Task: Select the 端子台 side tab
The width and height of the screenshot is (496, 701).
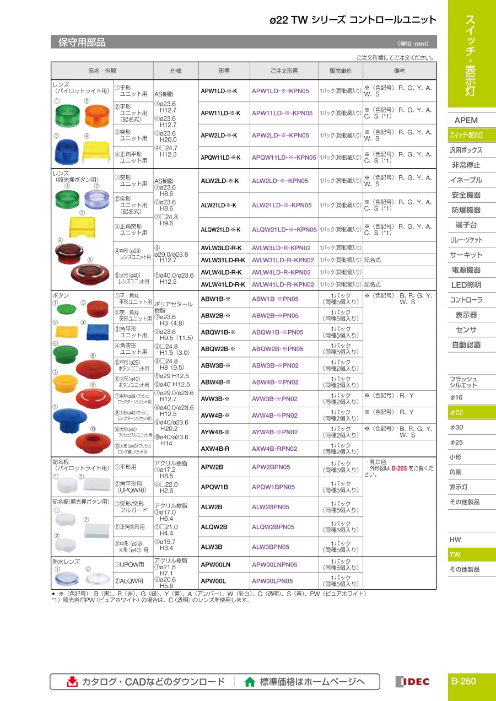Action: [x=466, y=225]
